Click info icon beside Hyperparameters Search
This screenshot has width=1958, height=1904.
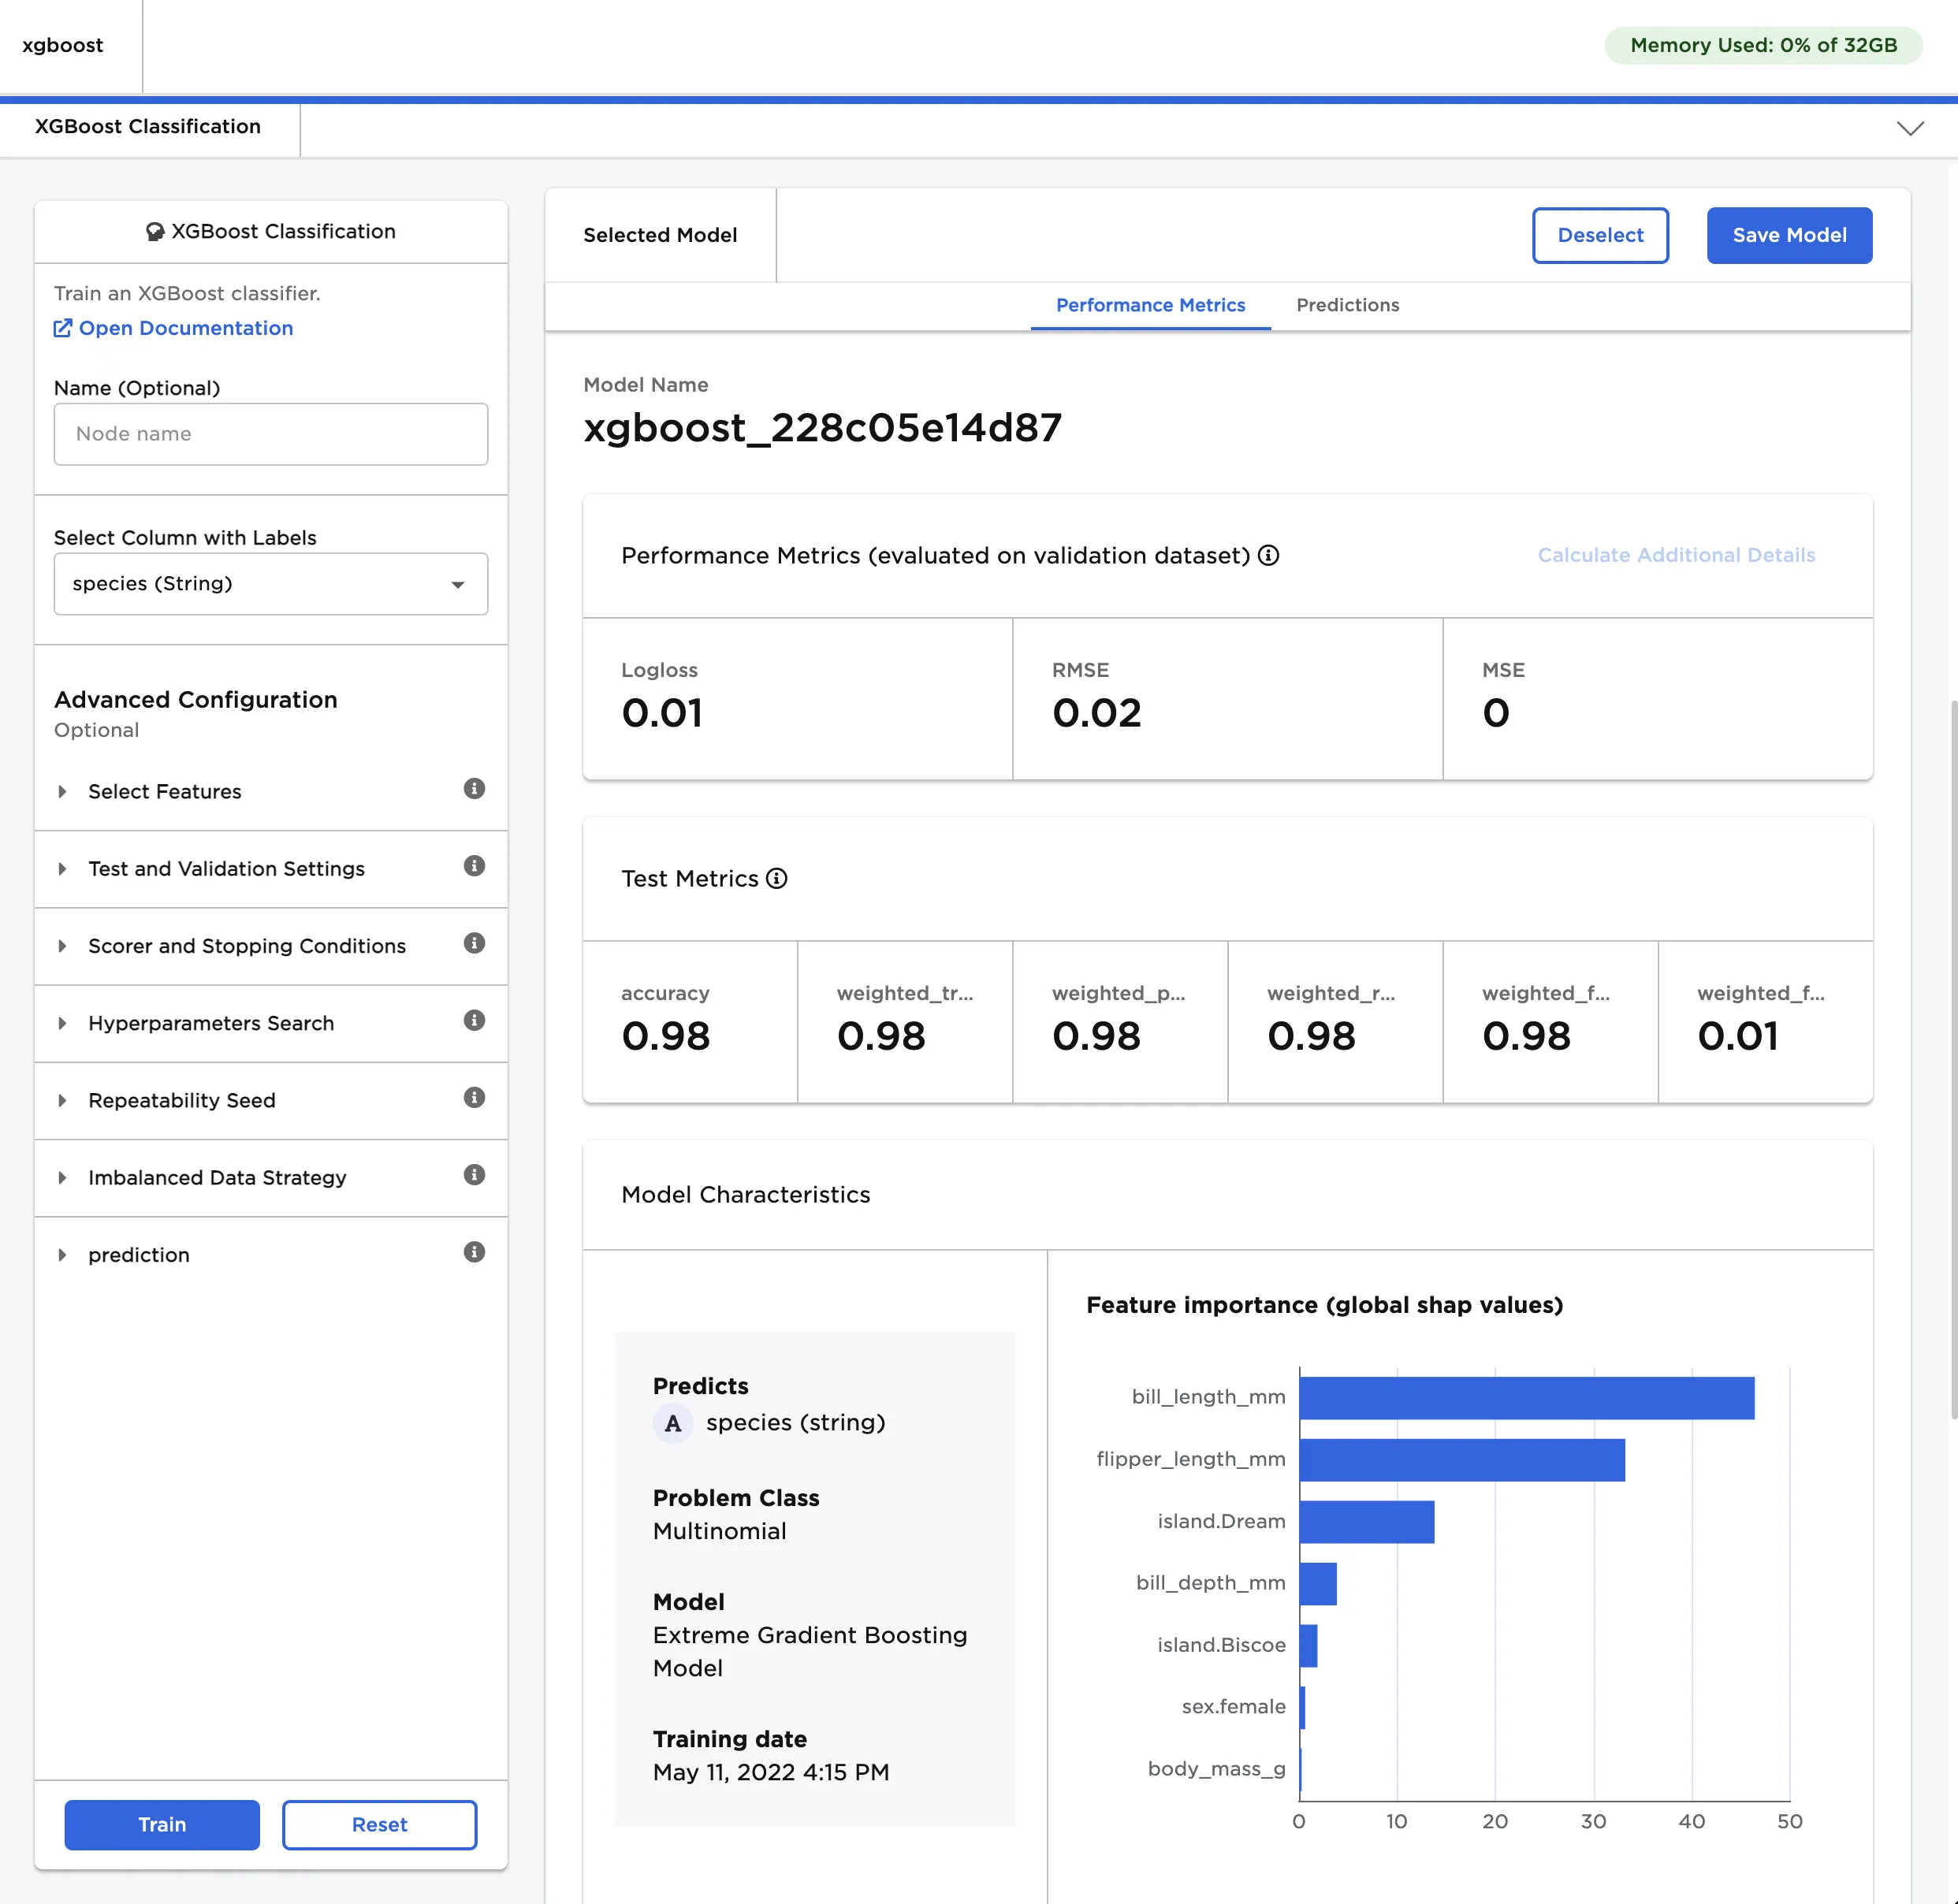click(x=474, y=1020)
